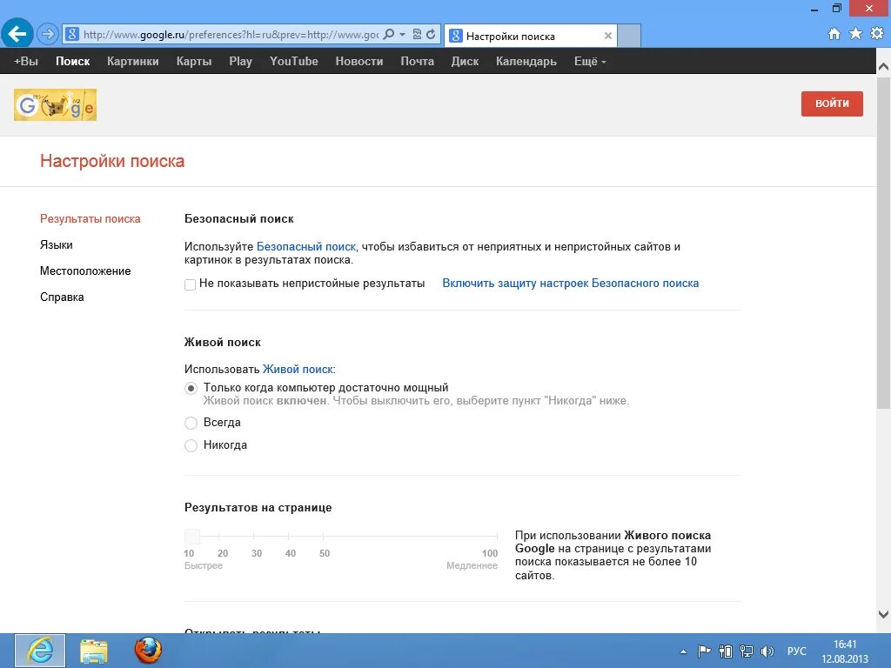Click the results-per-page slider handle
891x668 pixels.
click(192, 536)
